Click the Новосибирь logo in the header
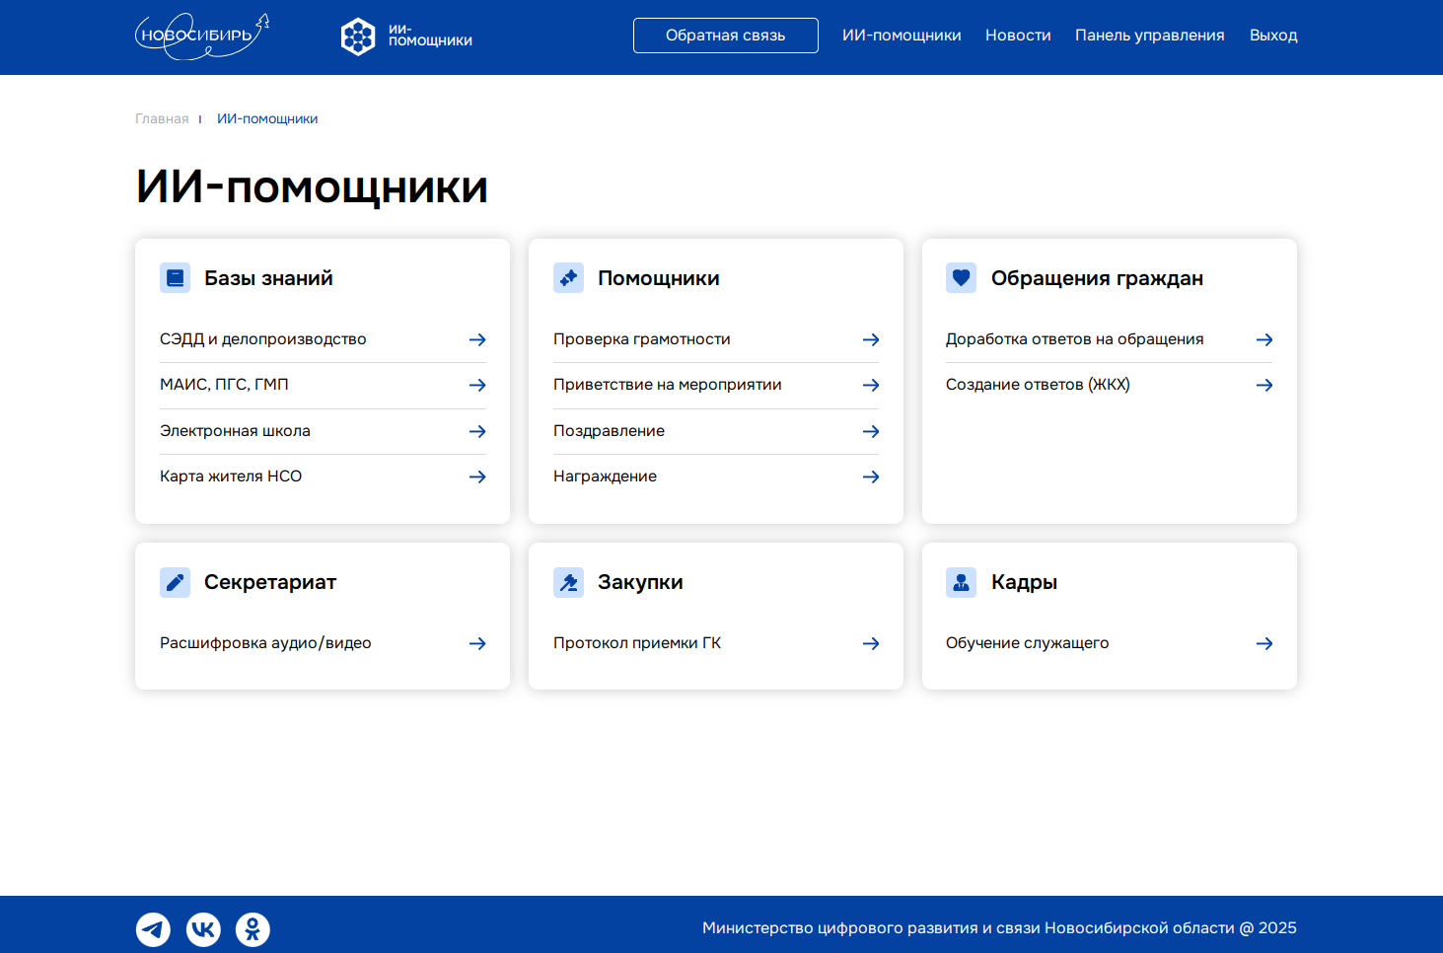This screenshot has width=1443, height=953. 202,37
